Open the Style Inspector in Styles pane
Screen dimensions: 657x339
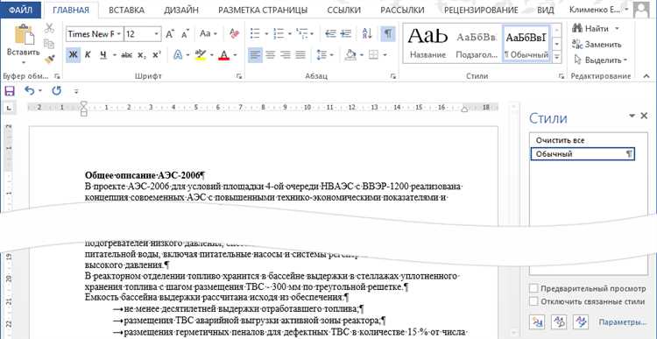pyautogui.click(x=559, y=321)
